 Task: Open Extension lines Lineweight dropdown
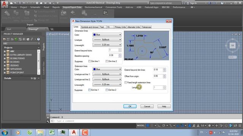pos(107,85)
